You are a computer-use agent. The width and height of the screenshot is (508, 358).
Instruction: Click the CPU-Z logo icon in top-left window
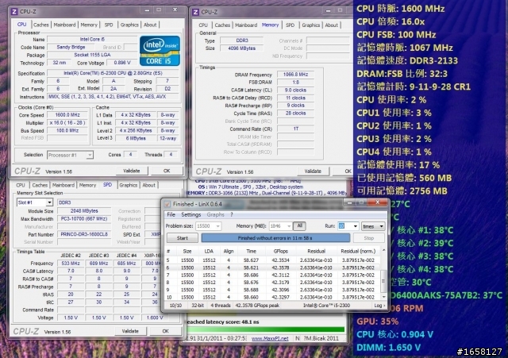pos(14,12)
